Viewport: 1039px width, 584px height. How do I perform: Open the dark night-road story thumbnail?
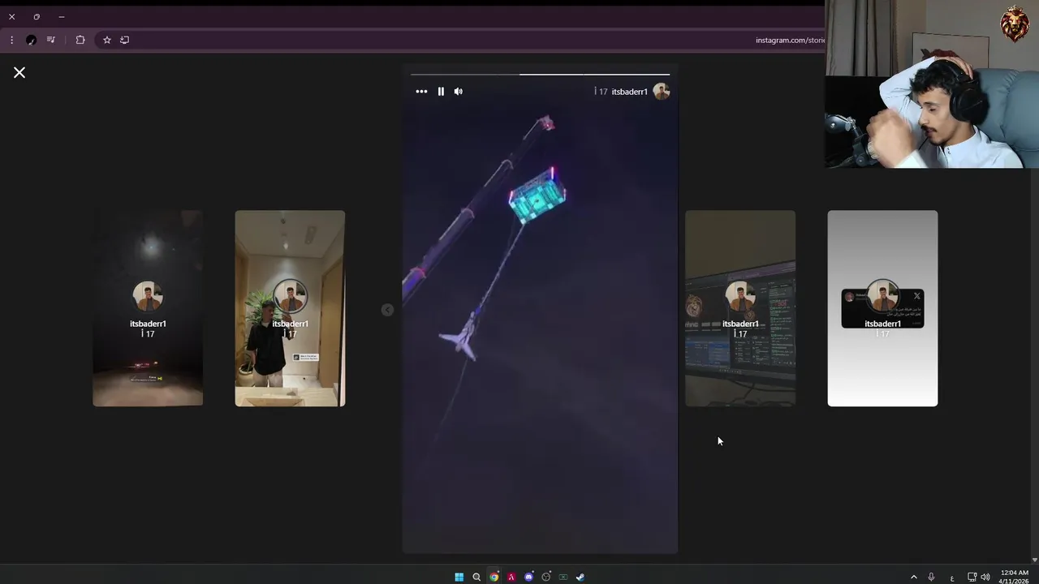pyautogui.click(x=148, y=308)
